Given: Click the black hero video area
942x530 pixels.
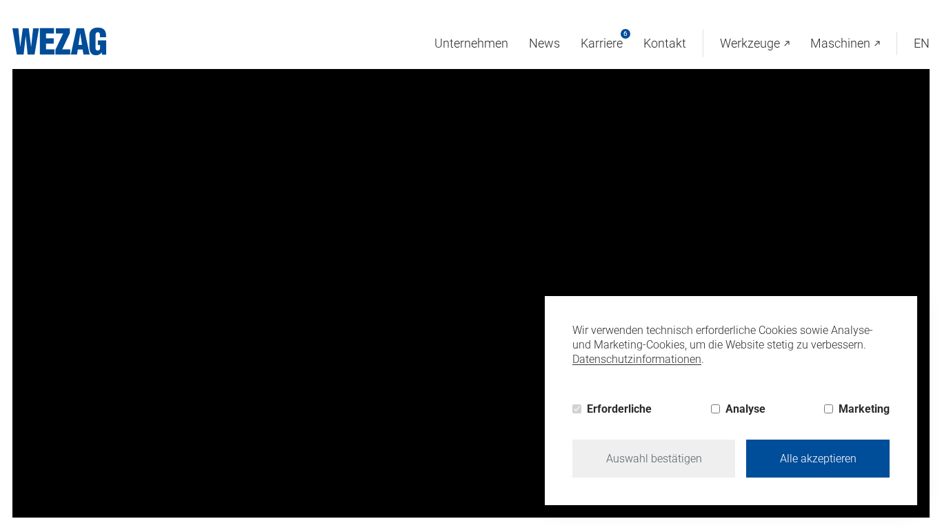Looking at the screenshot, I should 276,276.
